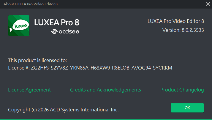Click the separator line above the links
Screen dimensions: 212x120
click(106, 83)
